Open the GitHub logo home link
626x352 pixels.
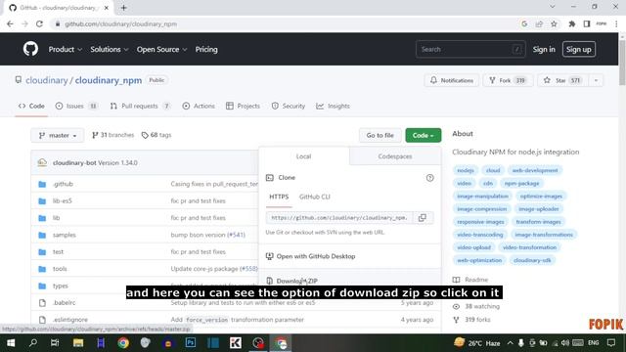30,49
